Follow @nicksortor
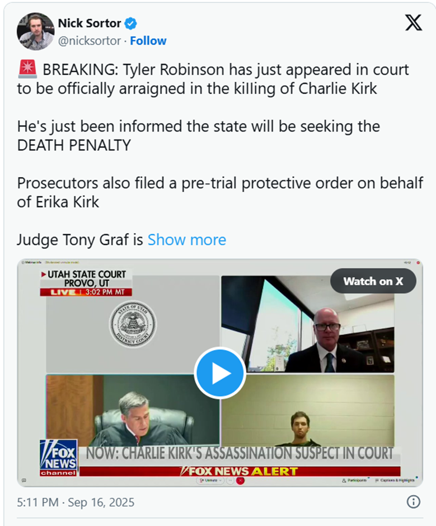The height and width of the screenshot is (526, 436). point(148,40)
